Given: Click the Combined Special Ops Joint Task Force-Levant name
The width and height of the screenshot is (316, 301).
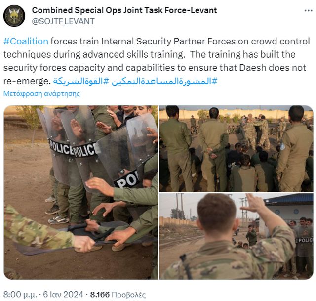Looking at the screenshot, I should point(124,10).
